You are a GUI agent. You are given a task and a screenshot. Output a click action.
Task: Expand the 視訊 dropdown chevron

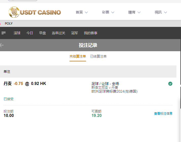click(165, 12)
